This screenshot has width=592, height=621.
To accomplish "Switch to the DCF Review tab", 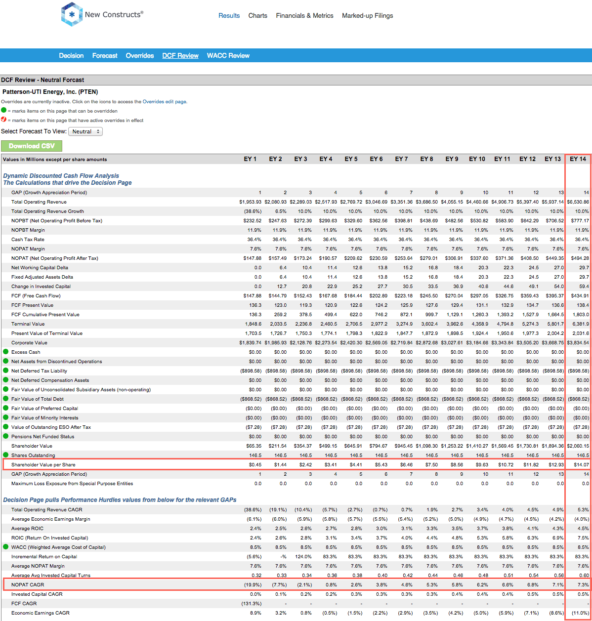I will click(180, 56).
